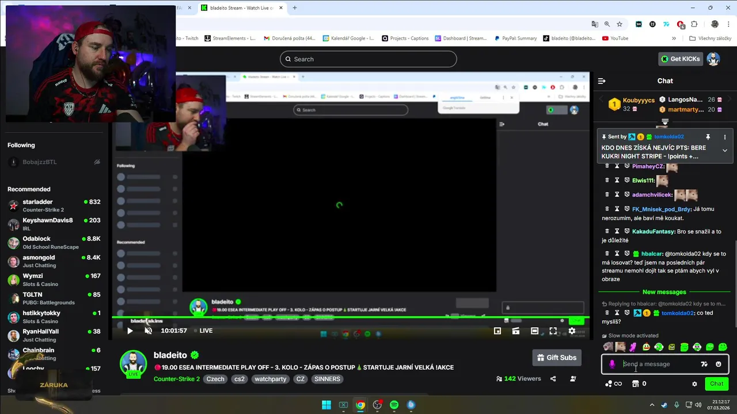The image size is (737, 414).
Task: Select the Czech tag
Action: point(215,379)
